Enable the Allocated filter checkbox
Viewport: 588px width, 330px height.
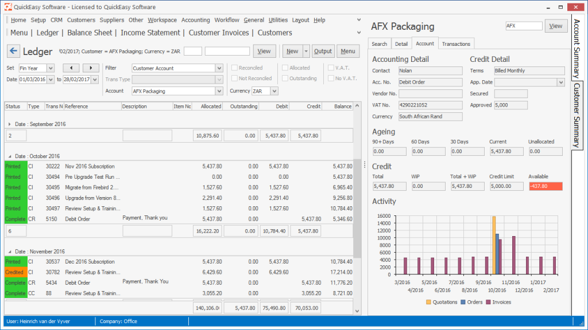[285, 68]
